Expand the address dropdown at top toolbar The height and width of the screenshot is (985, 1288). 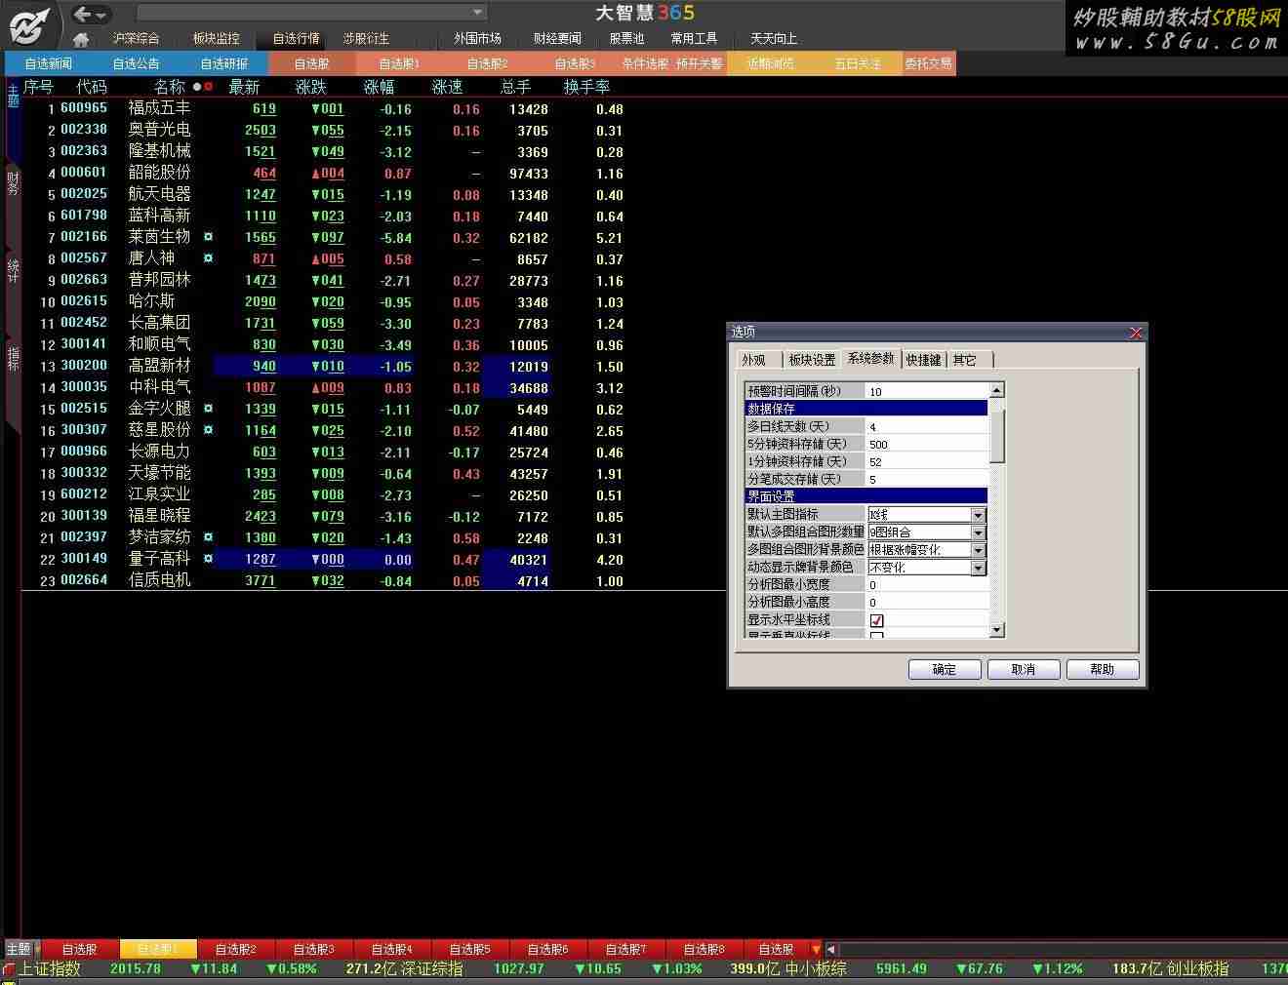[x=477, y=13]
